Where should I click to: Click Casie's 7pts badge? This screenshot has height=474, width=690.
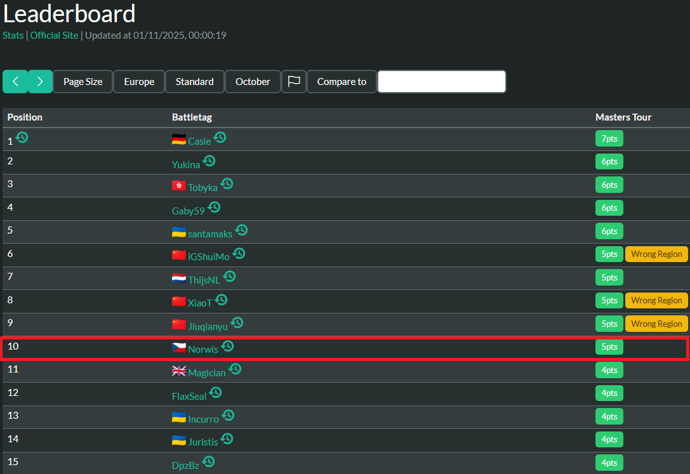609,138
